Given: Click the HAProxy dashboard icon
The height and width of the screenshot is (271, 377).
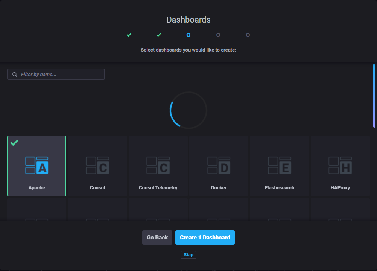Looking at the screenshot, I should [x=340, y=165].
